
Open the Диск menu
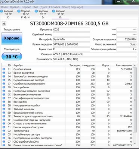tap(44, 7)
